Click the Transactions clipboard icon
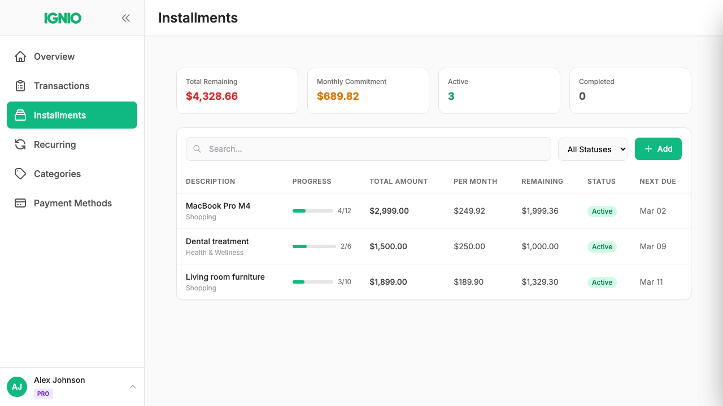 [20, 86]
